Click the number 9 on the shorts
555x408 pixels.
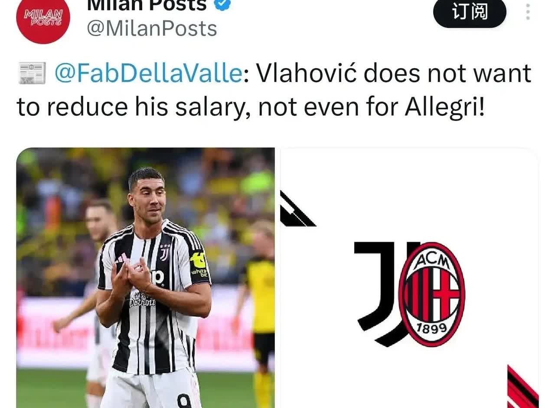[x=184, y=400]
